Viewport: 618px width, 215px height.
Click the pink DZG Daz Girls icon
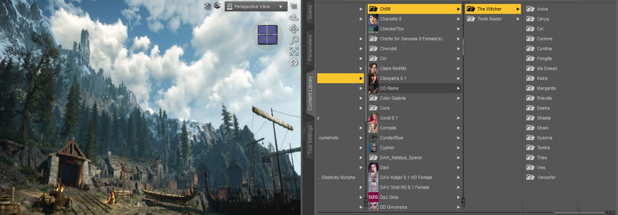(x=373, y=197)
